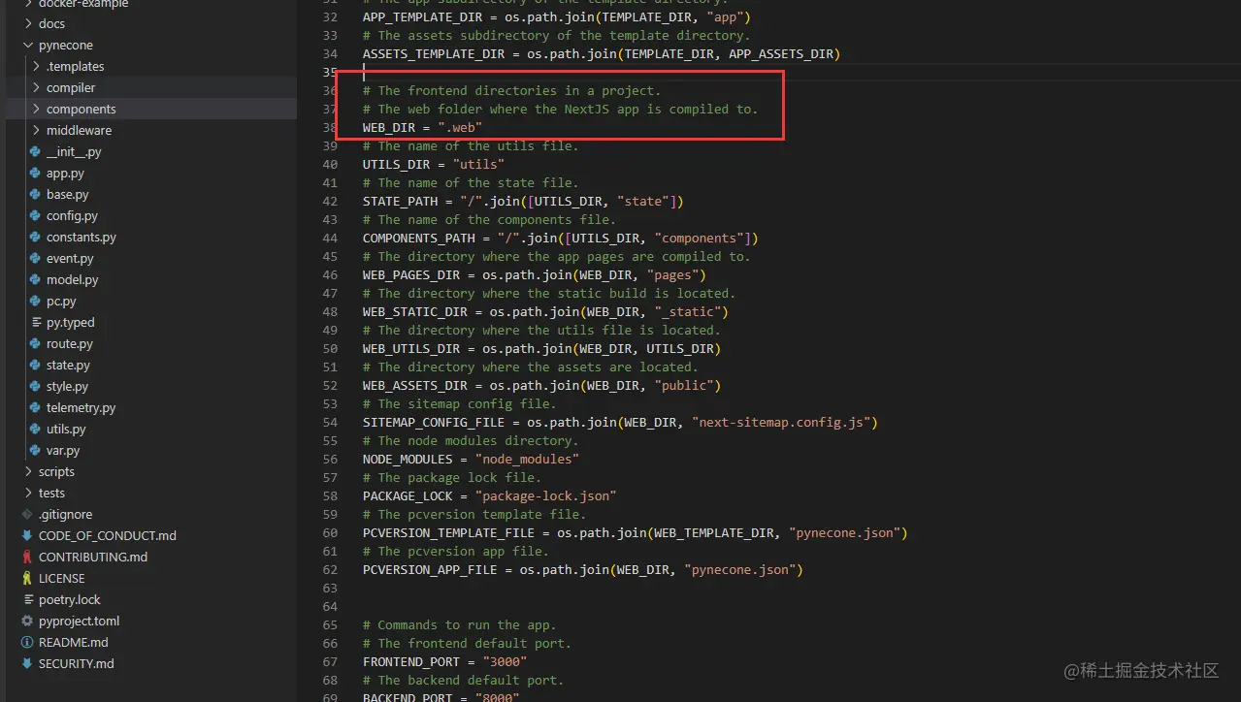
Task: Click the markdown icon beside SECURITY.md
Action: pos(27,664)
